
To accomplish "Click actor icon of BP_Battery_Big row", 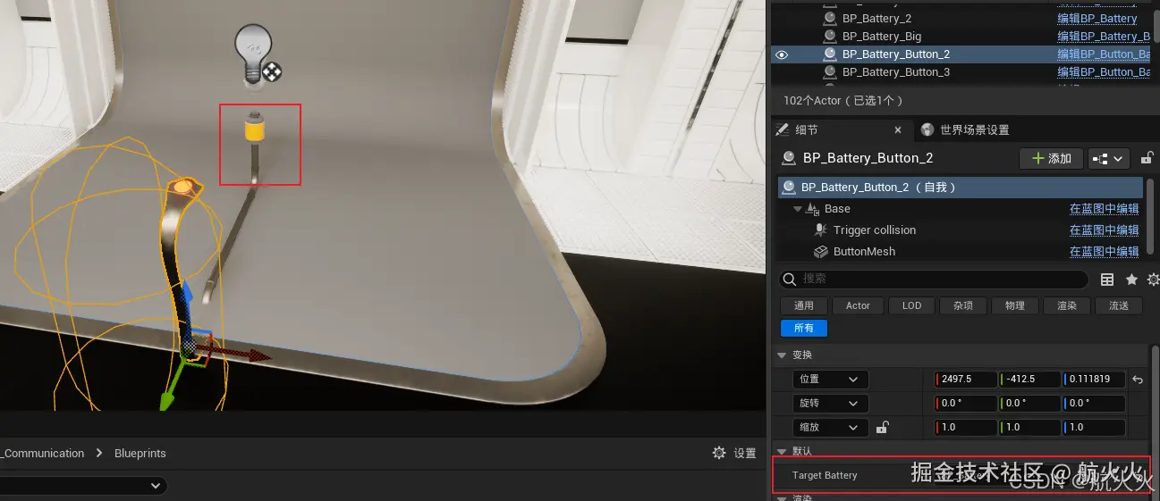I will click(x=830, y=37).
